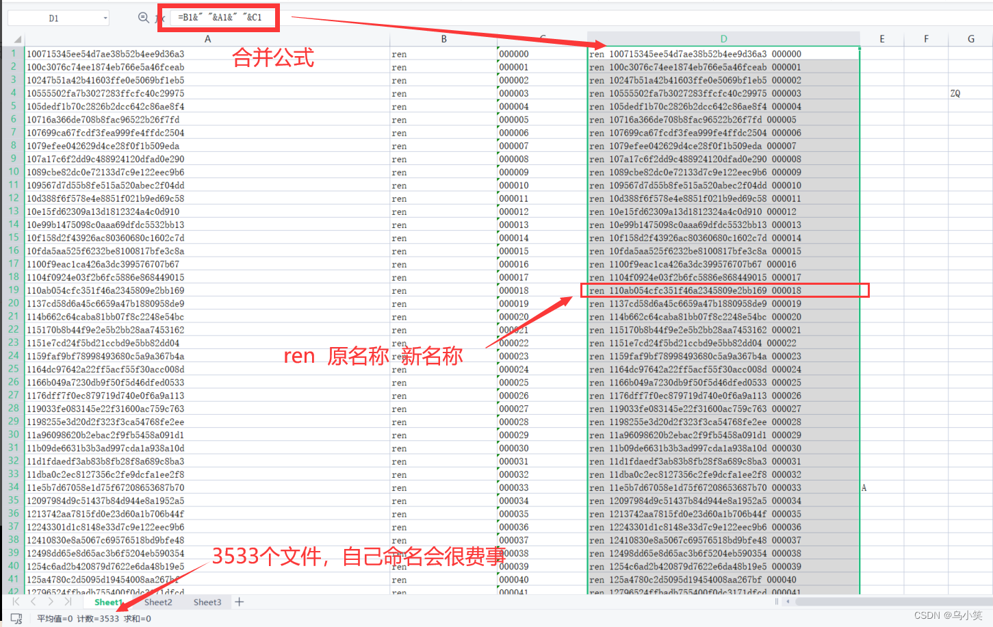The width and height of the screenshot is (993, 627).
Task: Click cell C17 containing 000016
Action: [x=542, y=264]
